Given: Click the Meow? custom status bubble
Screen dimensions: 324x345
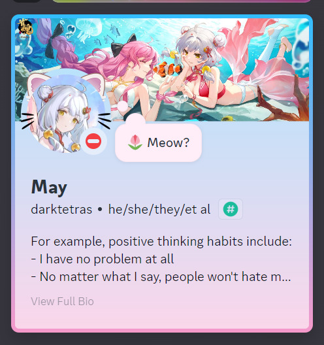Looking at the screenshot, I should click(x=158, y=142).
